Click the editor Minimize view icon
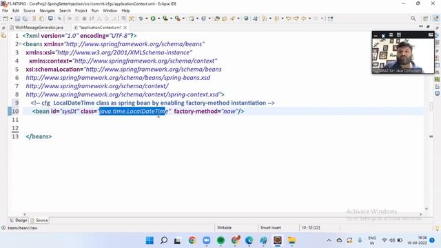 [x=421, y=26]
